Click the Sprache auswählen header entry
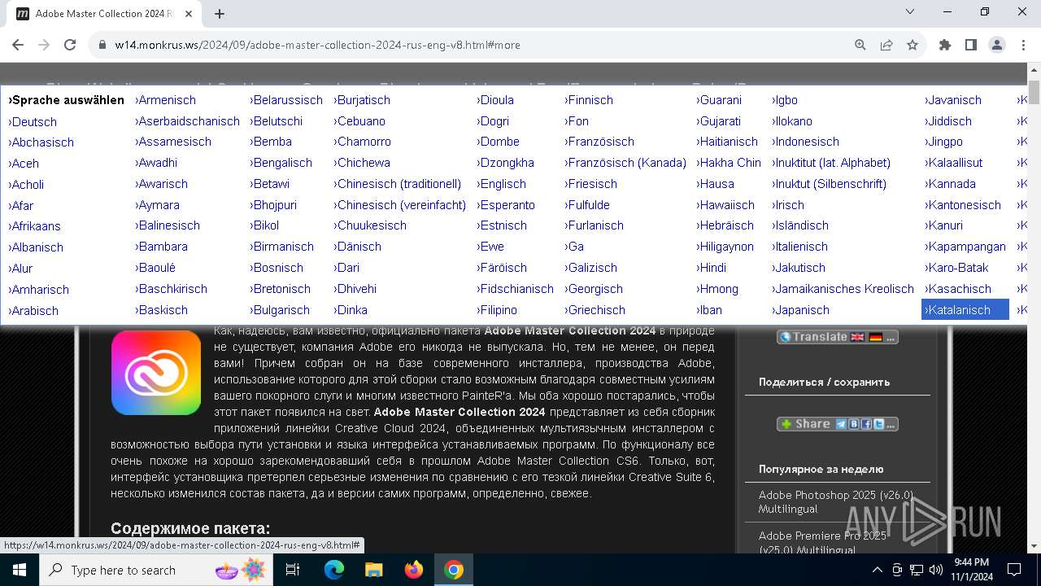Viewport: 1041px width, 586px height. coord(66,100)
